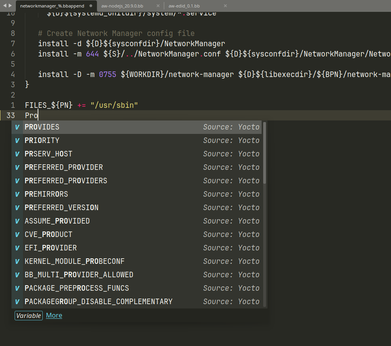Select PACKAGE_PREPROCESS_FUNCS completion
The height and width of the screenshot is (346, 391).
pos(137,288)
